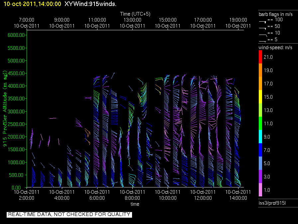This screenshot has height=224, width=298.
Task: Click the yellow 15.0 color bar segment
Action: (x=260, y=97)
